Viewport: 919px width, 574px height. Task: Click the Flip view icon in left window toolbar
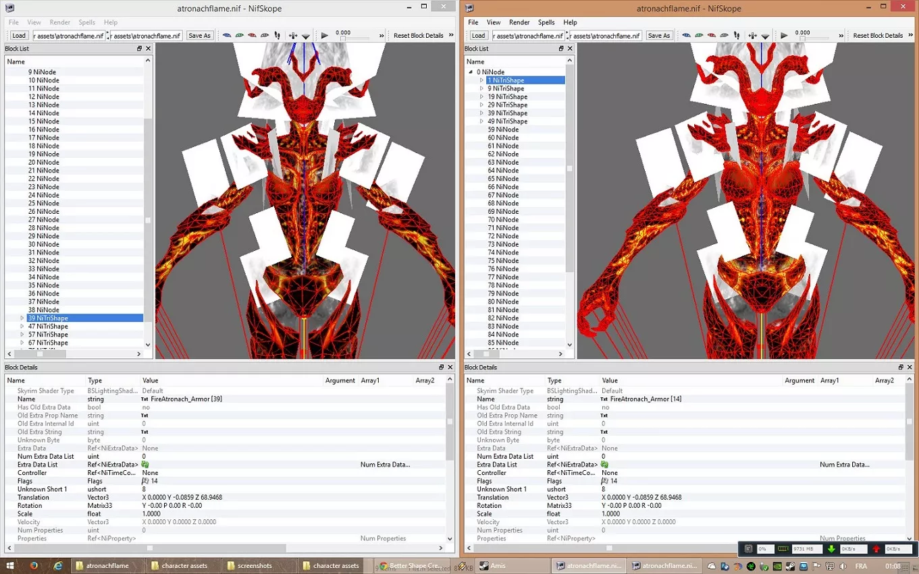click(293, 35)
